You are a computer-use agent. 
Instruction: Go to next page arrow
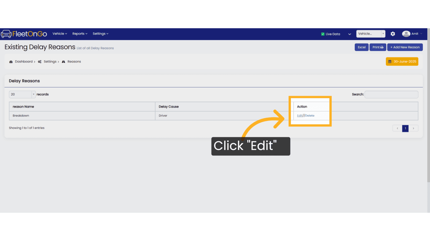click(413, 128)
